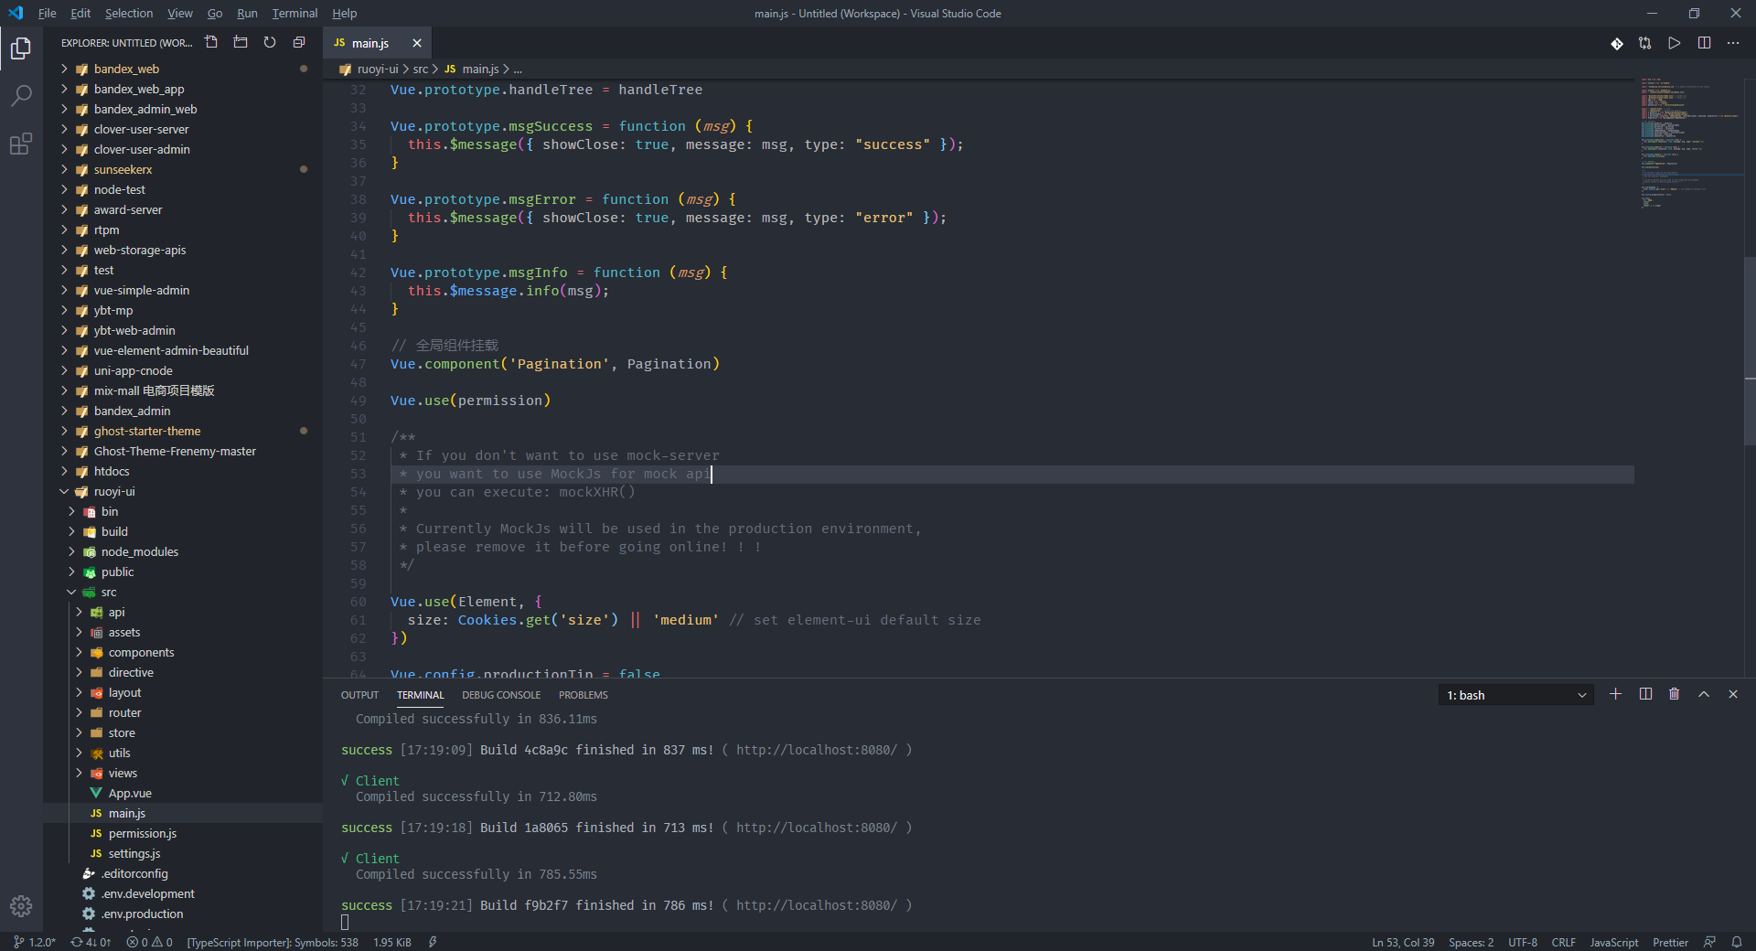Open the Search view in activity bar
The width and height of the screenshot is (1756, 951).
[21, 96]
